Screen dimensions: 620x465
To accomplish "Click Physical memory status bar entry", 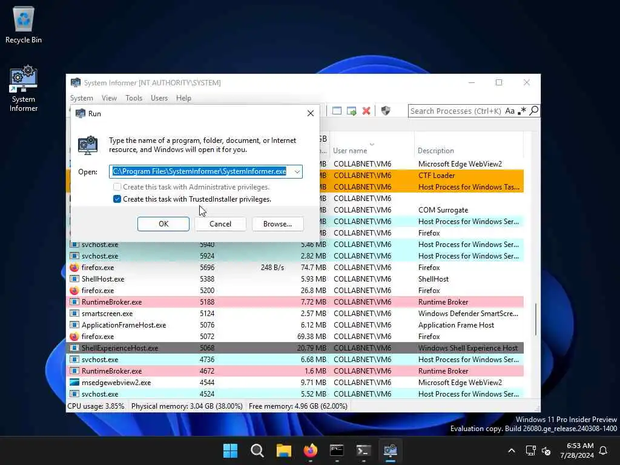I will tap(186, 406).
